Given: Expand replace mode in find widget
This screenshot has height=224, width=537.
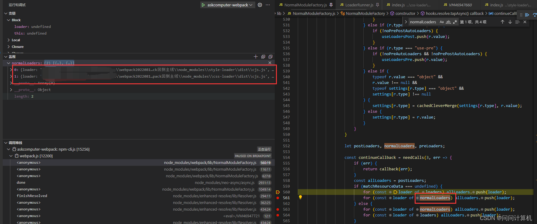Looking at the screenshot, I should pyautogui.click(x=406, y=22).
